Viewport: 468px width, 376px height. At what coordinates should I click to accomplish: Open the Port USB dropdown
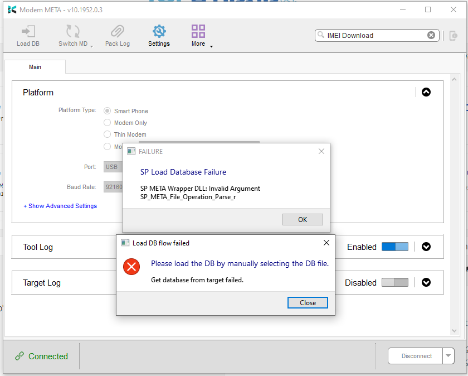pos(113,167)
